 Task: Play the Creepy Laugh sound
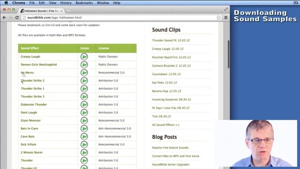tap(84, 57)
